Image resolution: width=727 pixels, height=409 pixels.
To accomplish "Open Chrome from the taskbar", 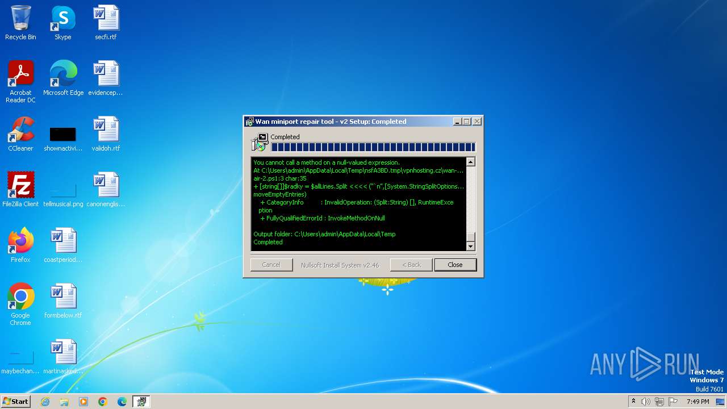I will point(103,402).
